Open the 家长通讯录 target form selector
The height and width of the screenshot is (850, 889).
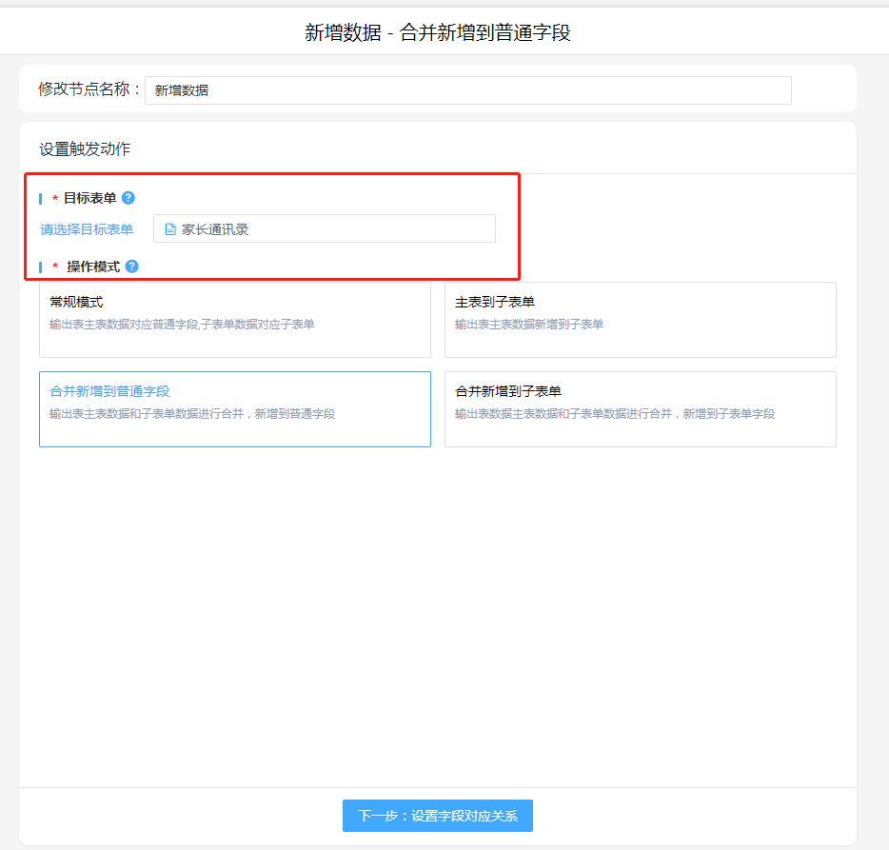324,228
